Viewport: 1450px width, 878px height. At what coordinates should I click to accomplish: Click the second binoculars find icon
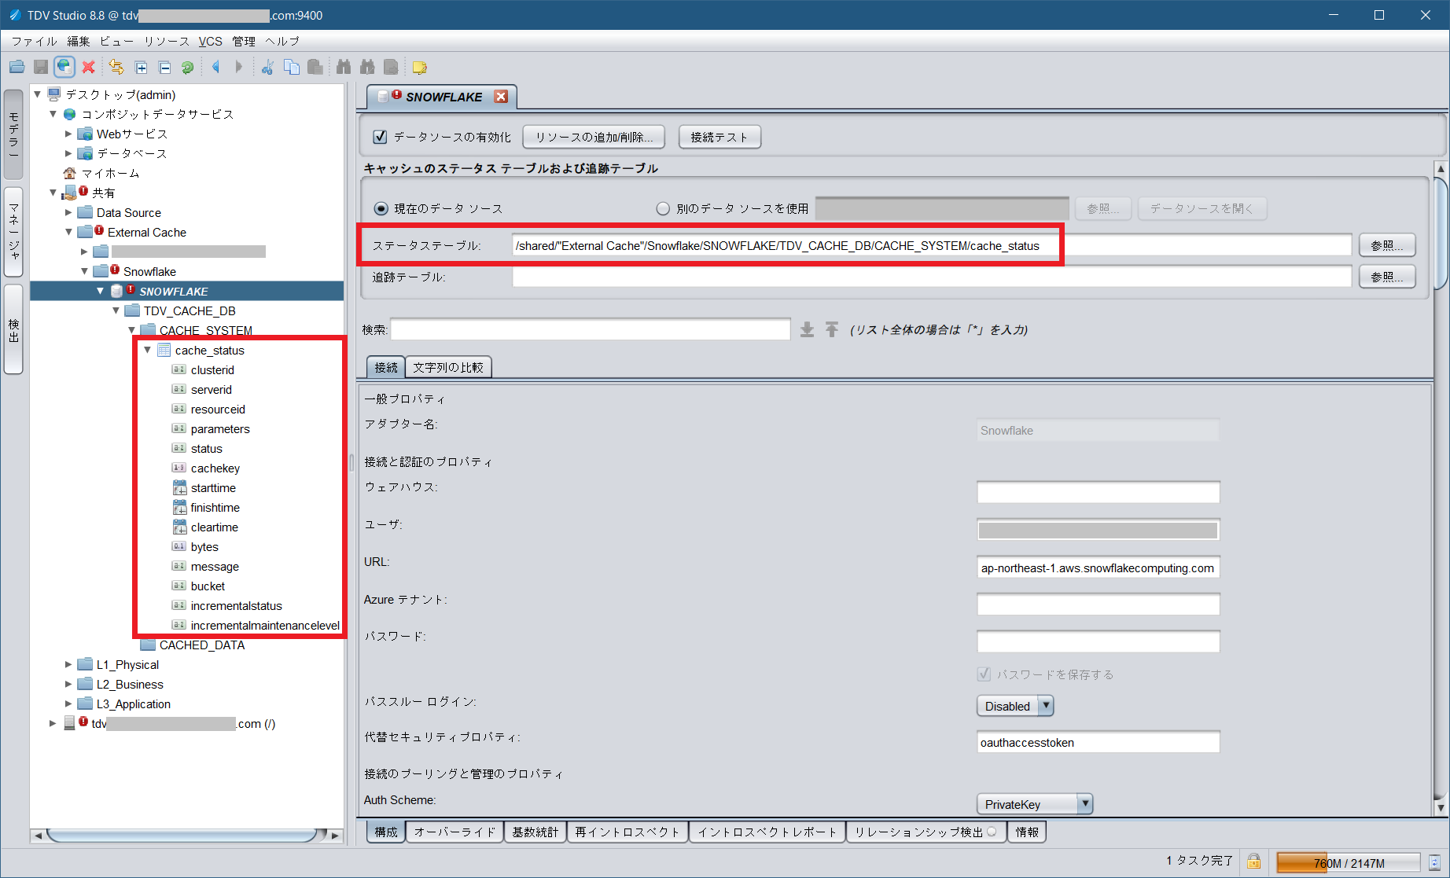[x=367, y=68]
